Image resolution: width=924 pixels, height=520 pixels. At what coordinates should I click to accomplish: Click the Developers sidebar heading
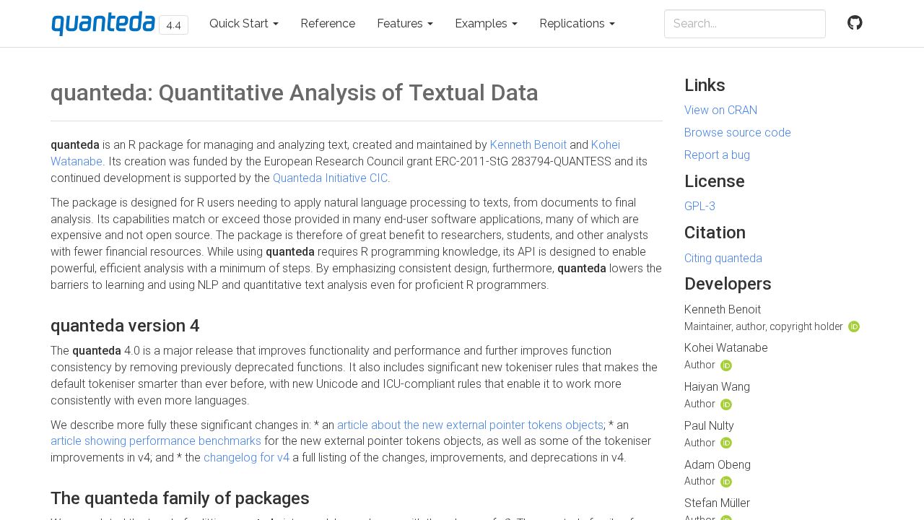[x=728, y=284]
